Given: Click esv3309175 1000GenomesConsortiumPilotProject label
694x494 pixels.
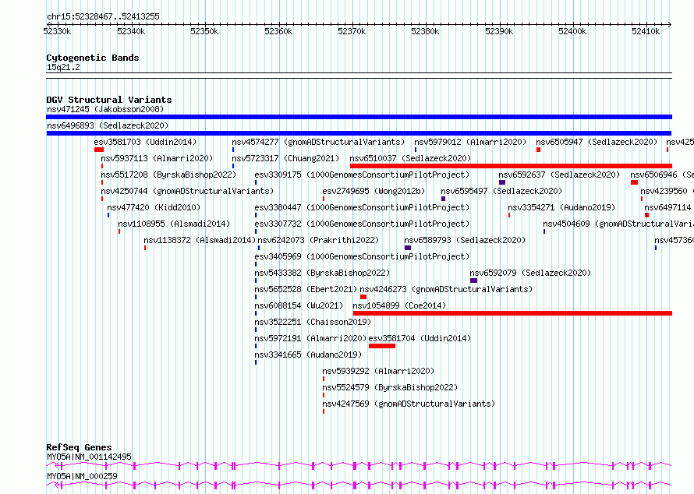Looking at the screenshot, I should point(362,175).
